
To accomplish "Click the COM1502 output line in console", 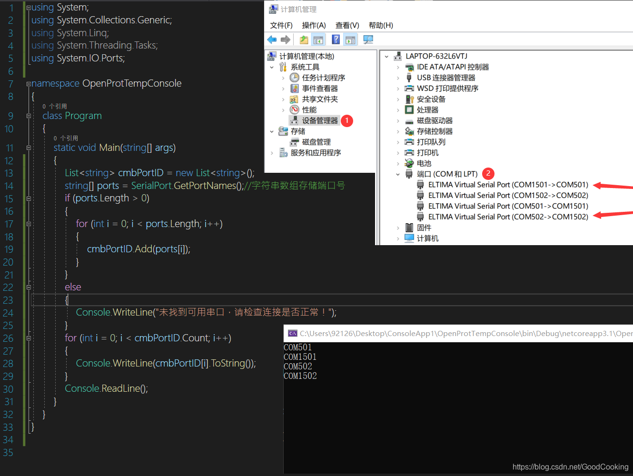I will tap(300, 376).
